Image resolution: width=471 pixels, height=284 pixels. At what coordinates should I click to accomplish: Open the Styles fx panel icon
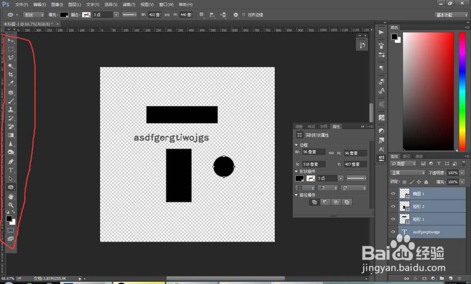[382, 140]
